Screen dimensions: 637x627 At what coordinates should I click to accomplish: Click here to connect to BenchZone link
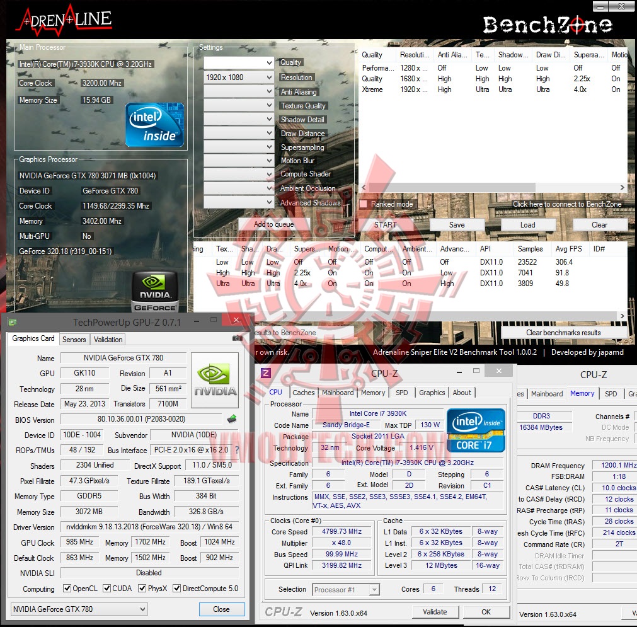567,204
